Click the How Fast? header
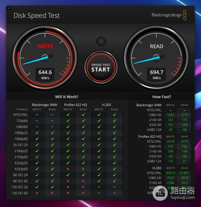Viewport: 201px width, 207px height. pos(162,97)
